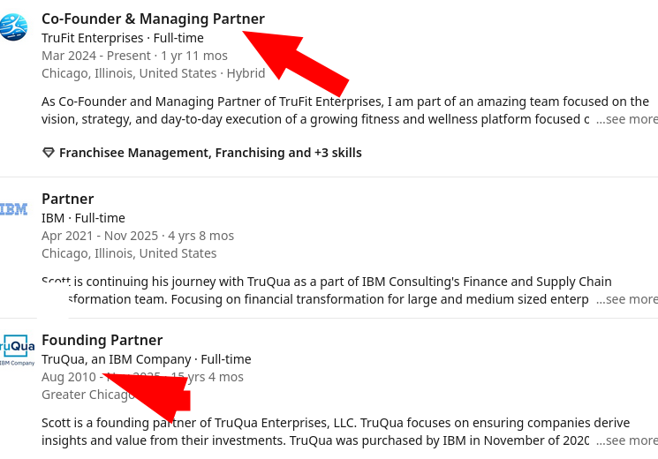Click the Apr 2021 - Nov 2025 date range

tap(137, 236)
